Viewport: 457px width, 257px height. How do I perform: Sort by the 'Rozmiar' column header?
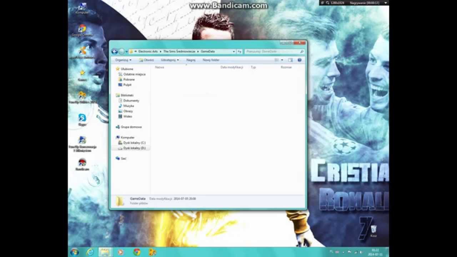click(286, 67)
